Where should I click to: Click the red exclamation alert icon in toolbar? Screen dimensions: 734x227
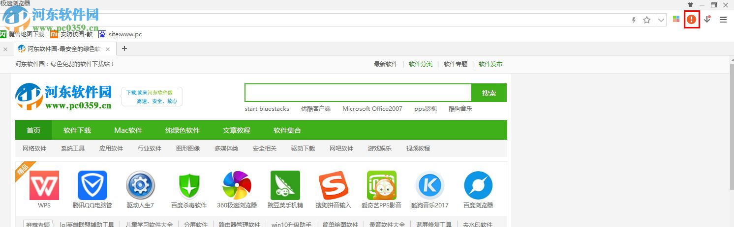(692, 20)
